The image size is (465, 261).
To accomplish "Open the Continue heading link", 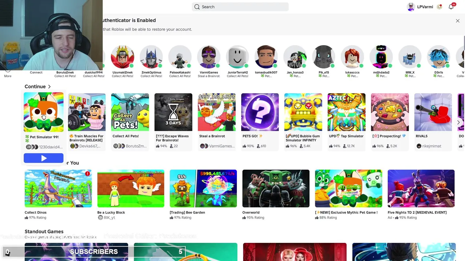I will tap(35, 87).
